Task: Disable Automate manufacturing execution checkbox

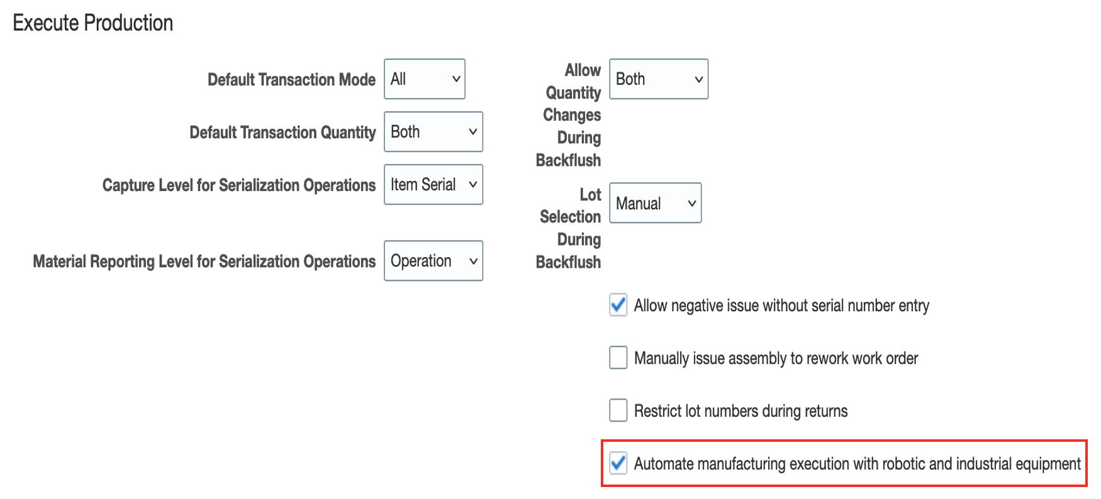Action: point(618,464)
